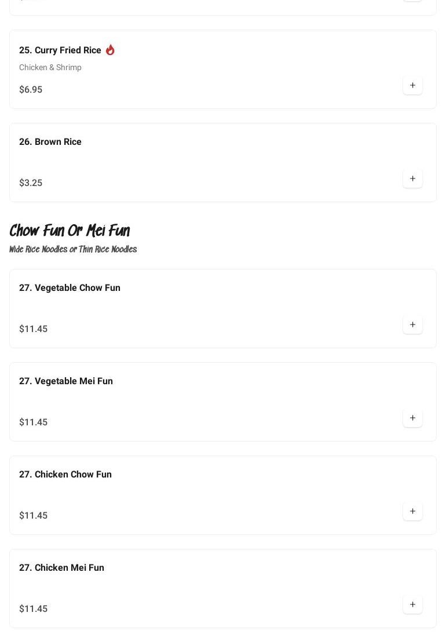Add Vegetable Chow Fun using plus icon

pos(412,325)
